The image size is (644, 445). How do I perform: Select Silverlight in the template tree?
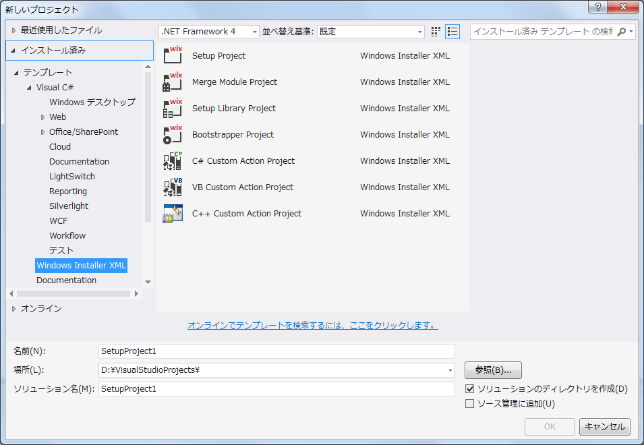(x=69, y=206)
